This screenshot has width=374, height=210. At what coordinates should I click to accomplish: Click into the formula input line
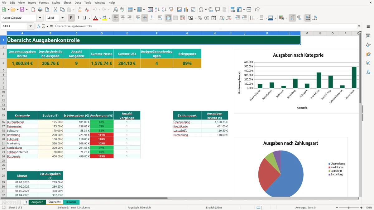tap(205, 26)
